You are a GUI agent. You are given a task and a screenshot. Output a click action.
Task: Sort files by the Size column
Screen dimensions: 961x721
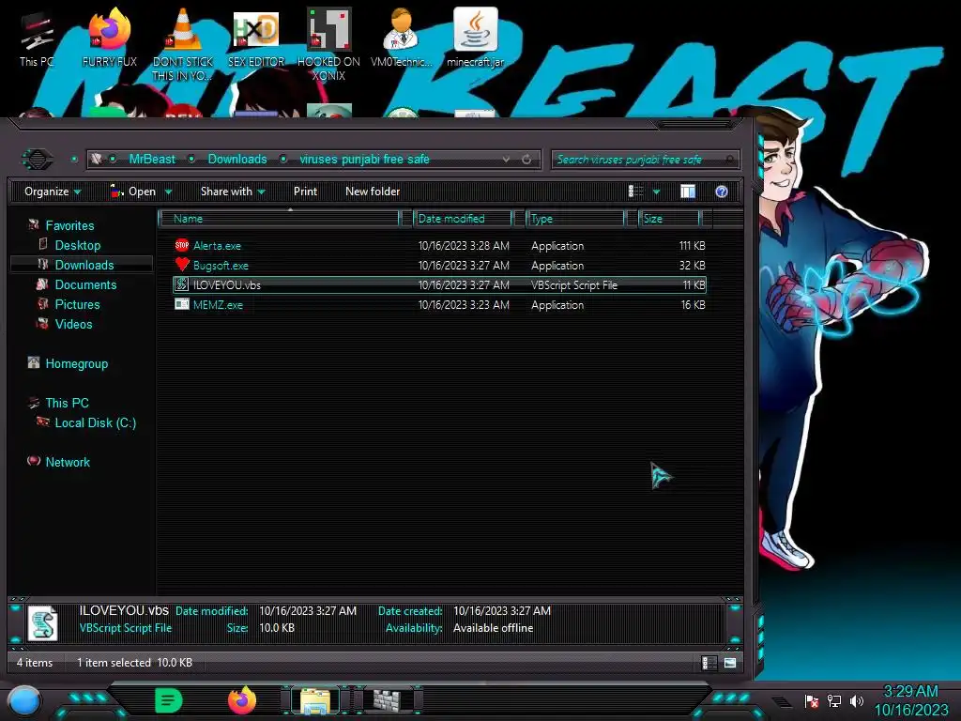668,218
